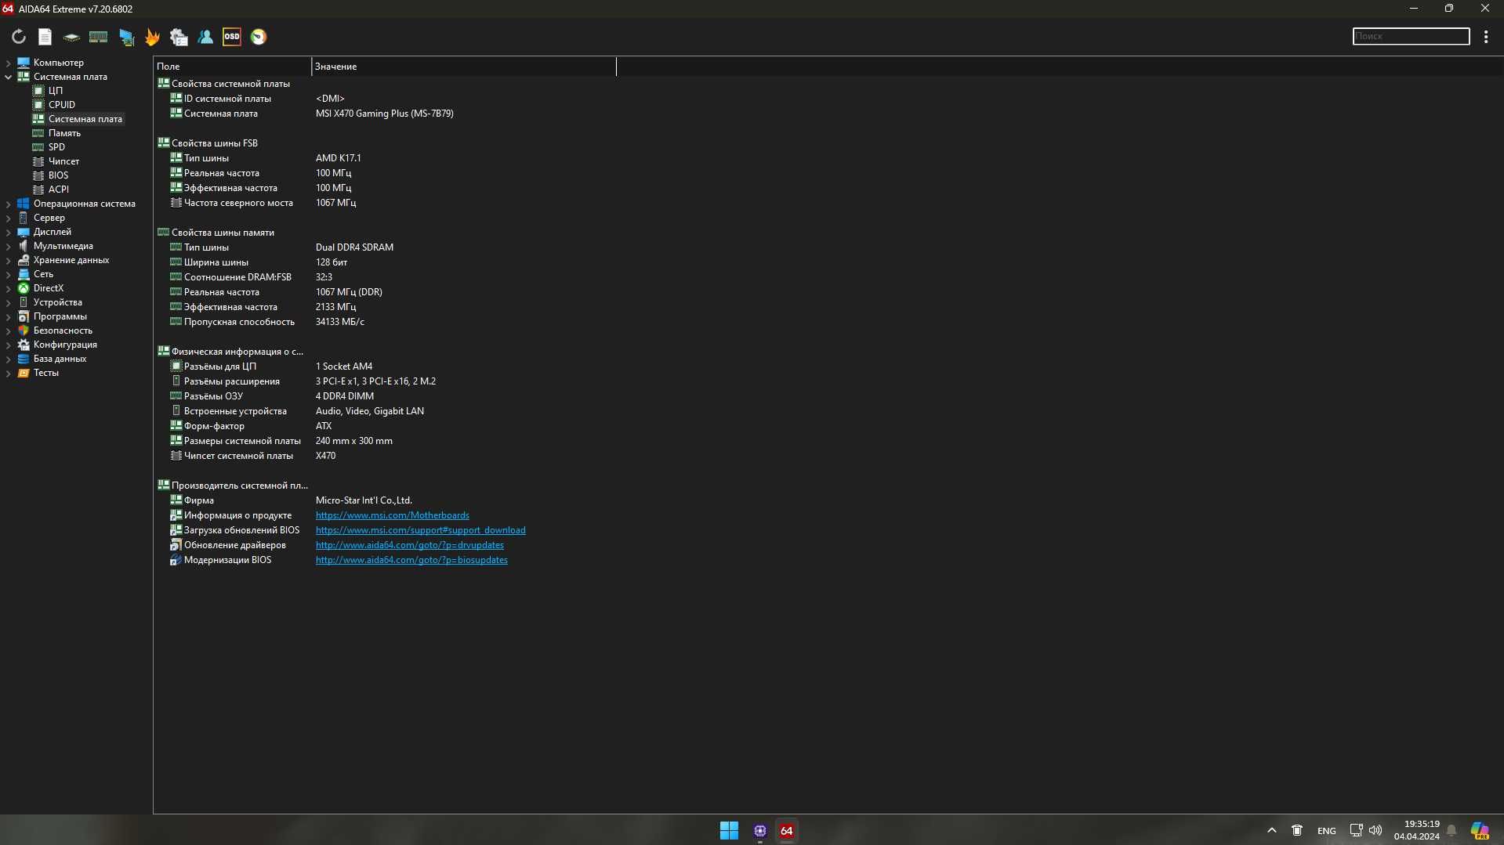Click the Тесты sidebar icon

click(x=24, y=373)
